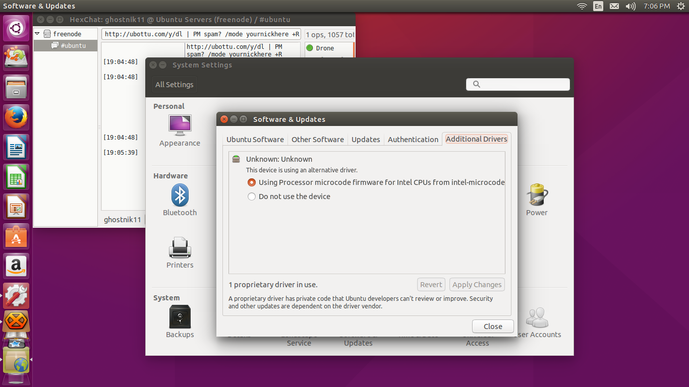This screenshot has width=689, height=387.
Task: Open the Files manager from the launcher
Action: (x=17, y=88)
